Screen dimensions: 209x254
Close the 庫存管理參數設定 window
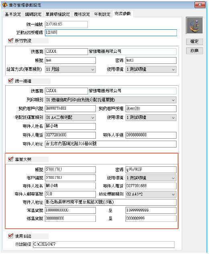pos(200,5)
